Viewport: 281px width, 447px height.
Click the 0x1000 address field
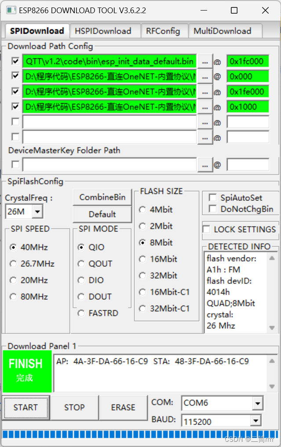click(248, 107)
